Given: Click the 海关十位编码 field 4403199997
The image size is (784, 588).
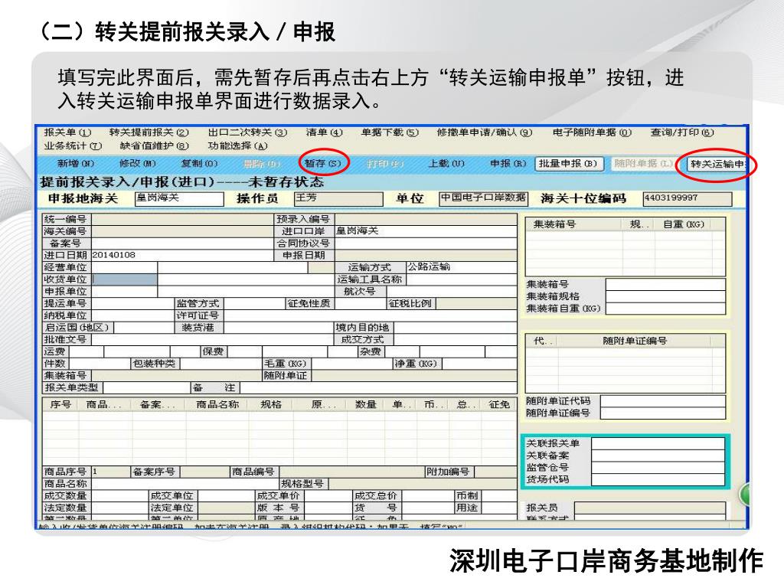Looking at the screenshot, I should pos(688,198).
